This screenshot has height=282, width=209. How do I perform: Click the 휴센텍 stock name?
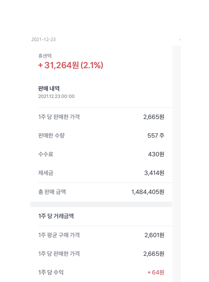click(x=45, y=56)
